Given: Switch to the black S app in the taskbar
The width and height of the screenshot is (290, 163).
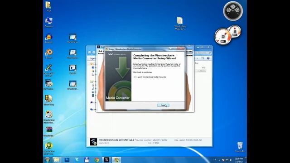Looking at the screenshot, I should point(106,160).
